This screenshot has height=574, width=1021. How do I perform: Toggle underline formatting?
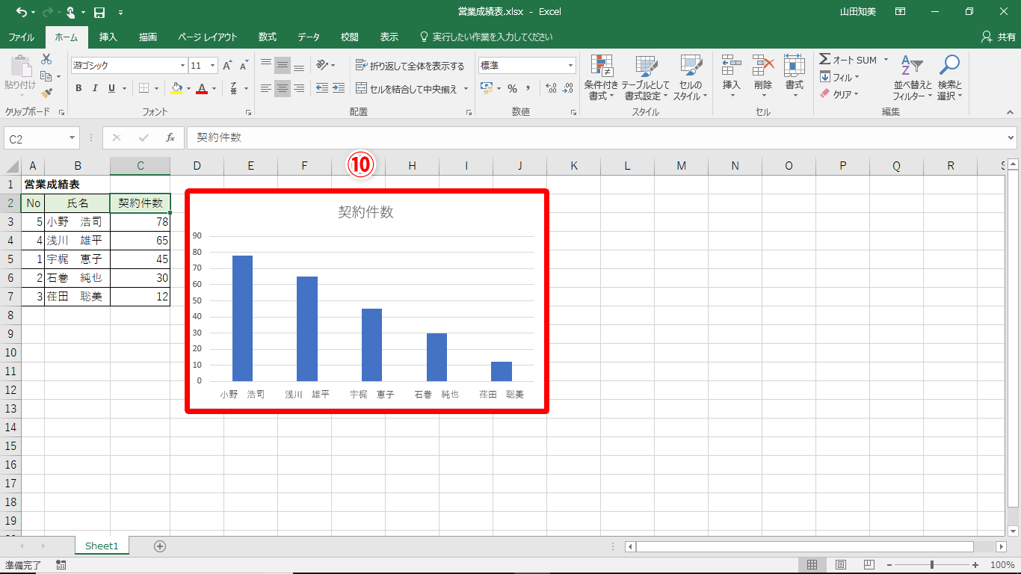112,88
